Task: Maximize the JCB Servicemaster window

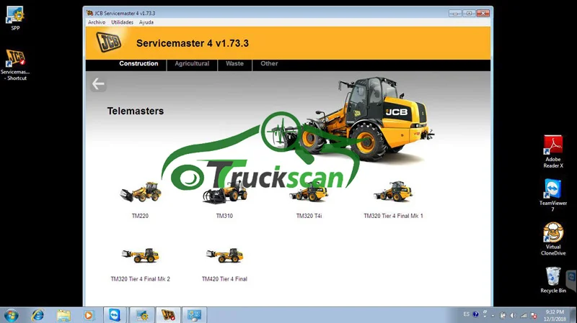Action: [469, 13]
